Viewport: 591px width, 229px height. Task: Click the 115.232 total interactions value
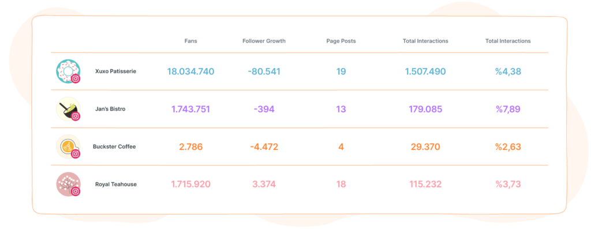point(425,185)
